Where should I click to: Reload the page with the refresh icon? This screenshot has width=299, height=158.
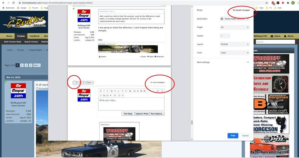click(x=14, y=3)
